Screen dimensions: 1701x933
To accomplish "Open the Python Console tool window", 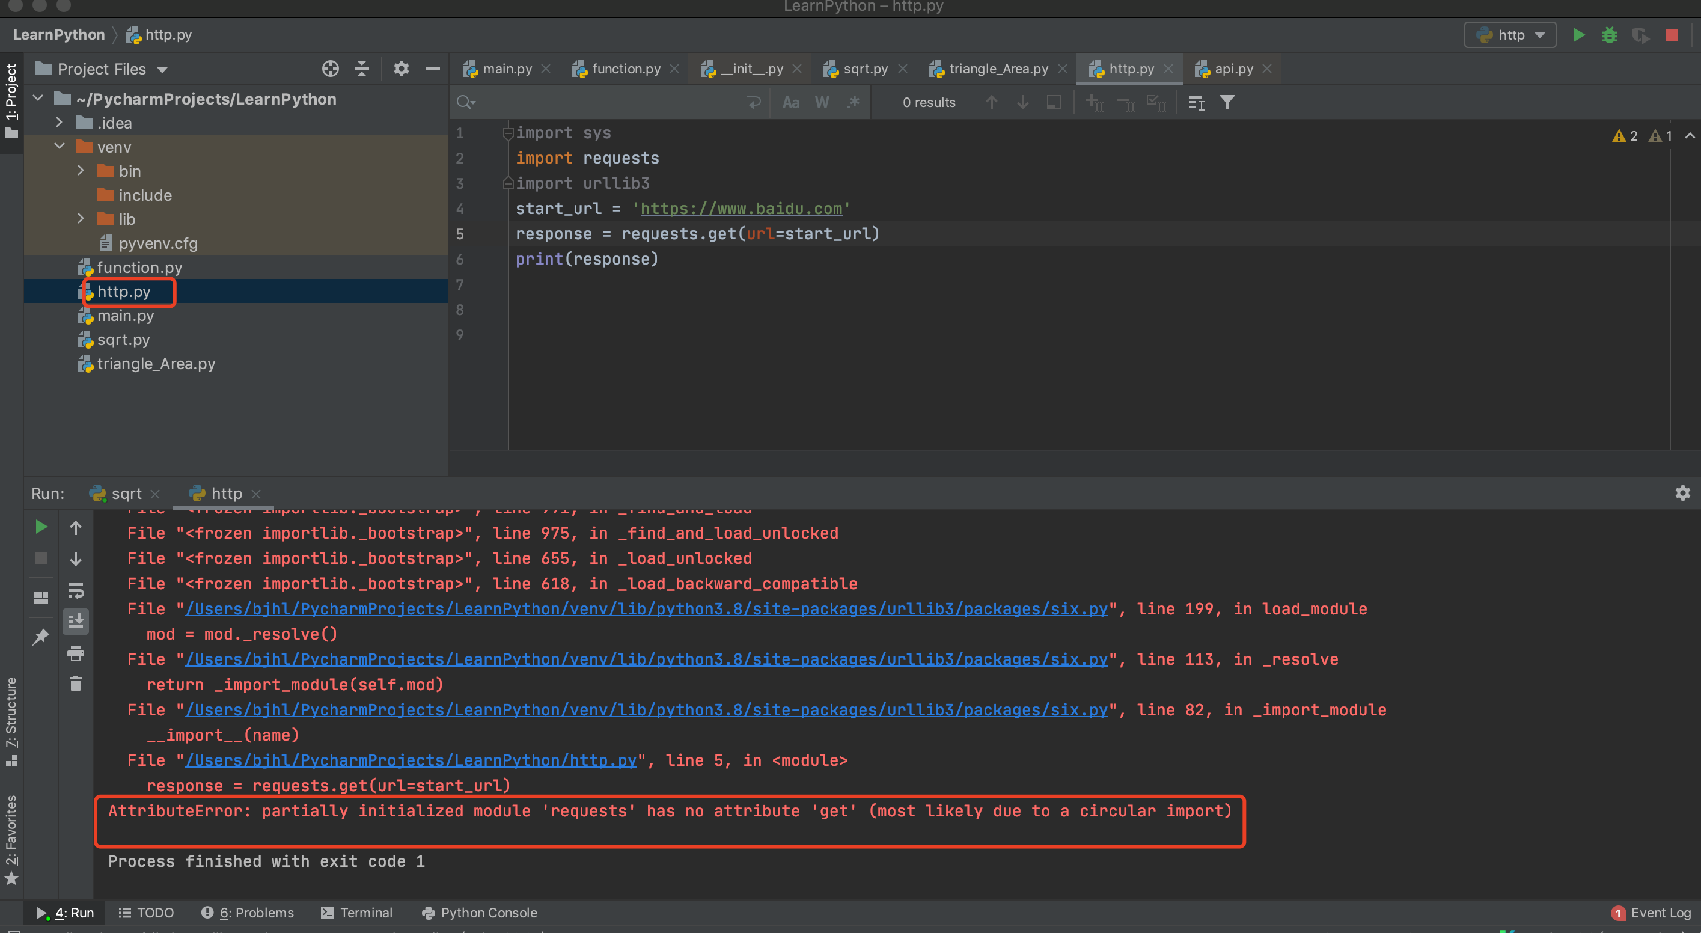I will click(480, 913).
